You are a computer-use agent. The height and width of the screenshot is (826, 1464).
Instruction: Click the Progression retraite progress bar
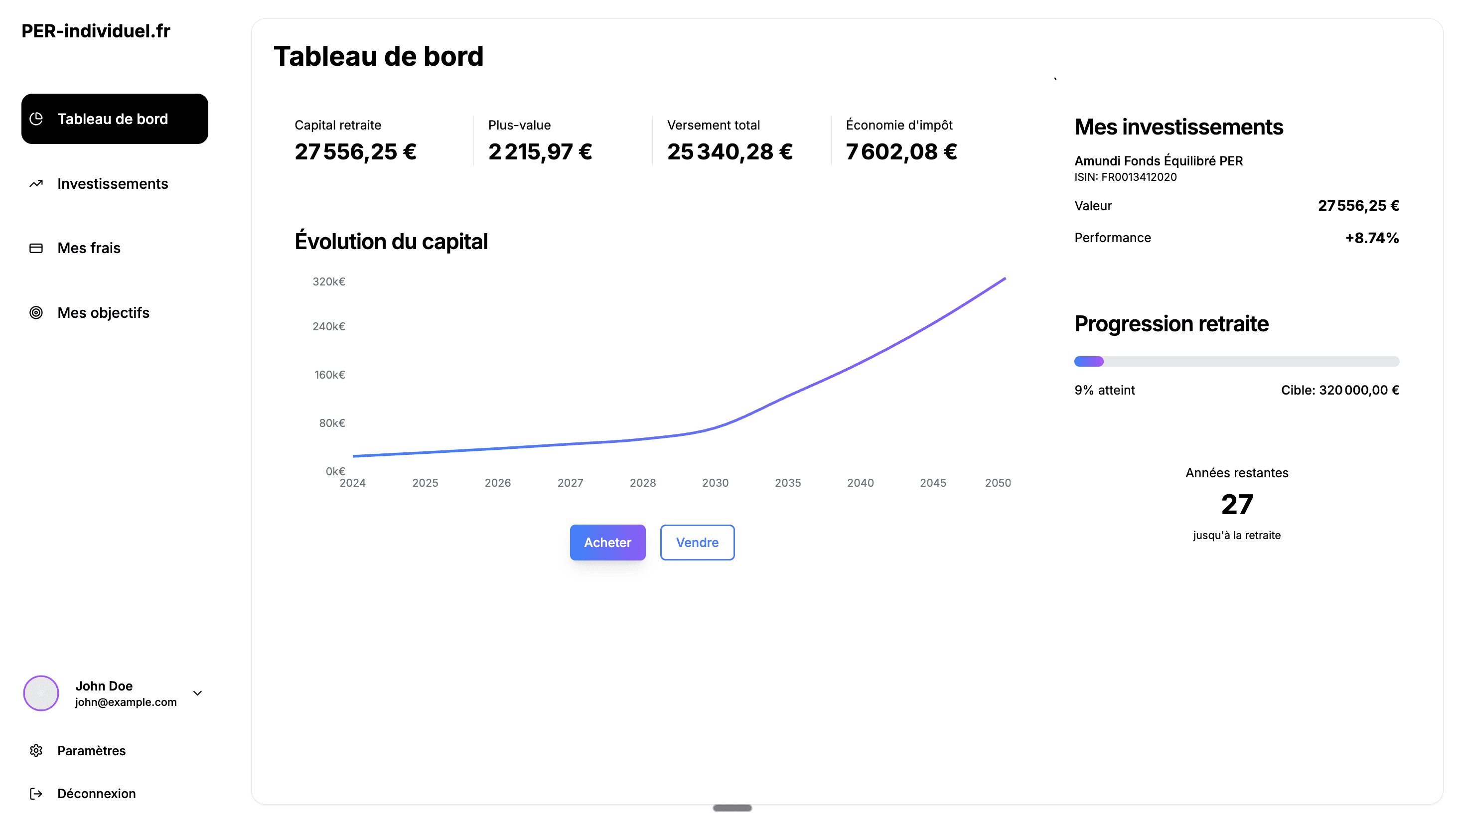(1237, 361)
